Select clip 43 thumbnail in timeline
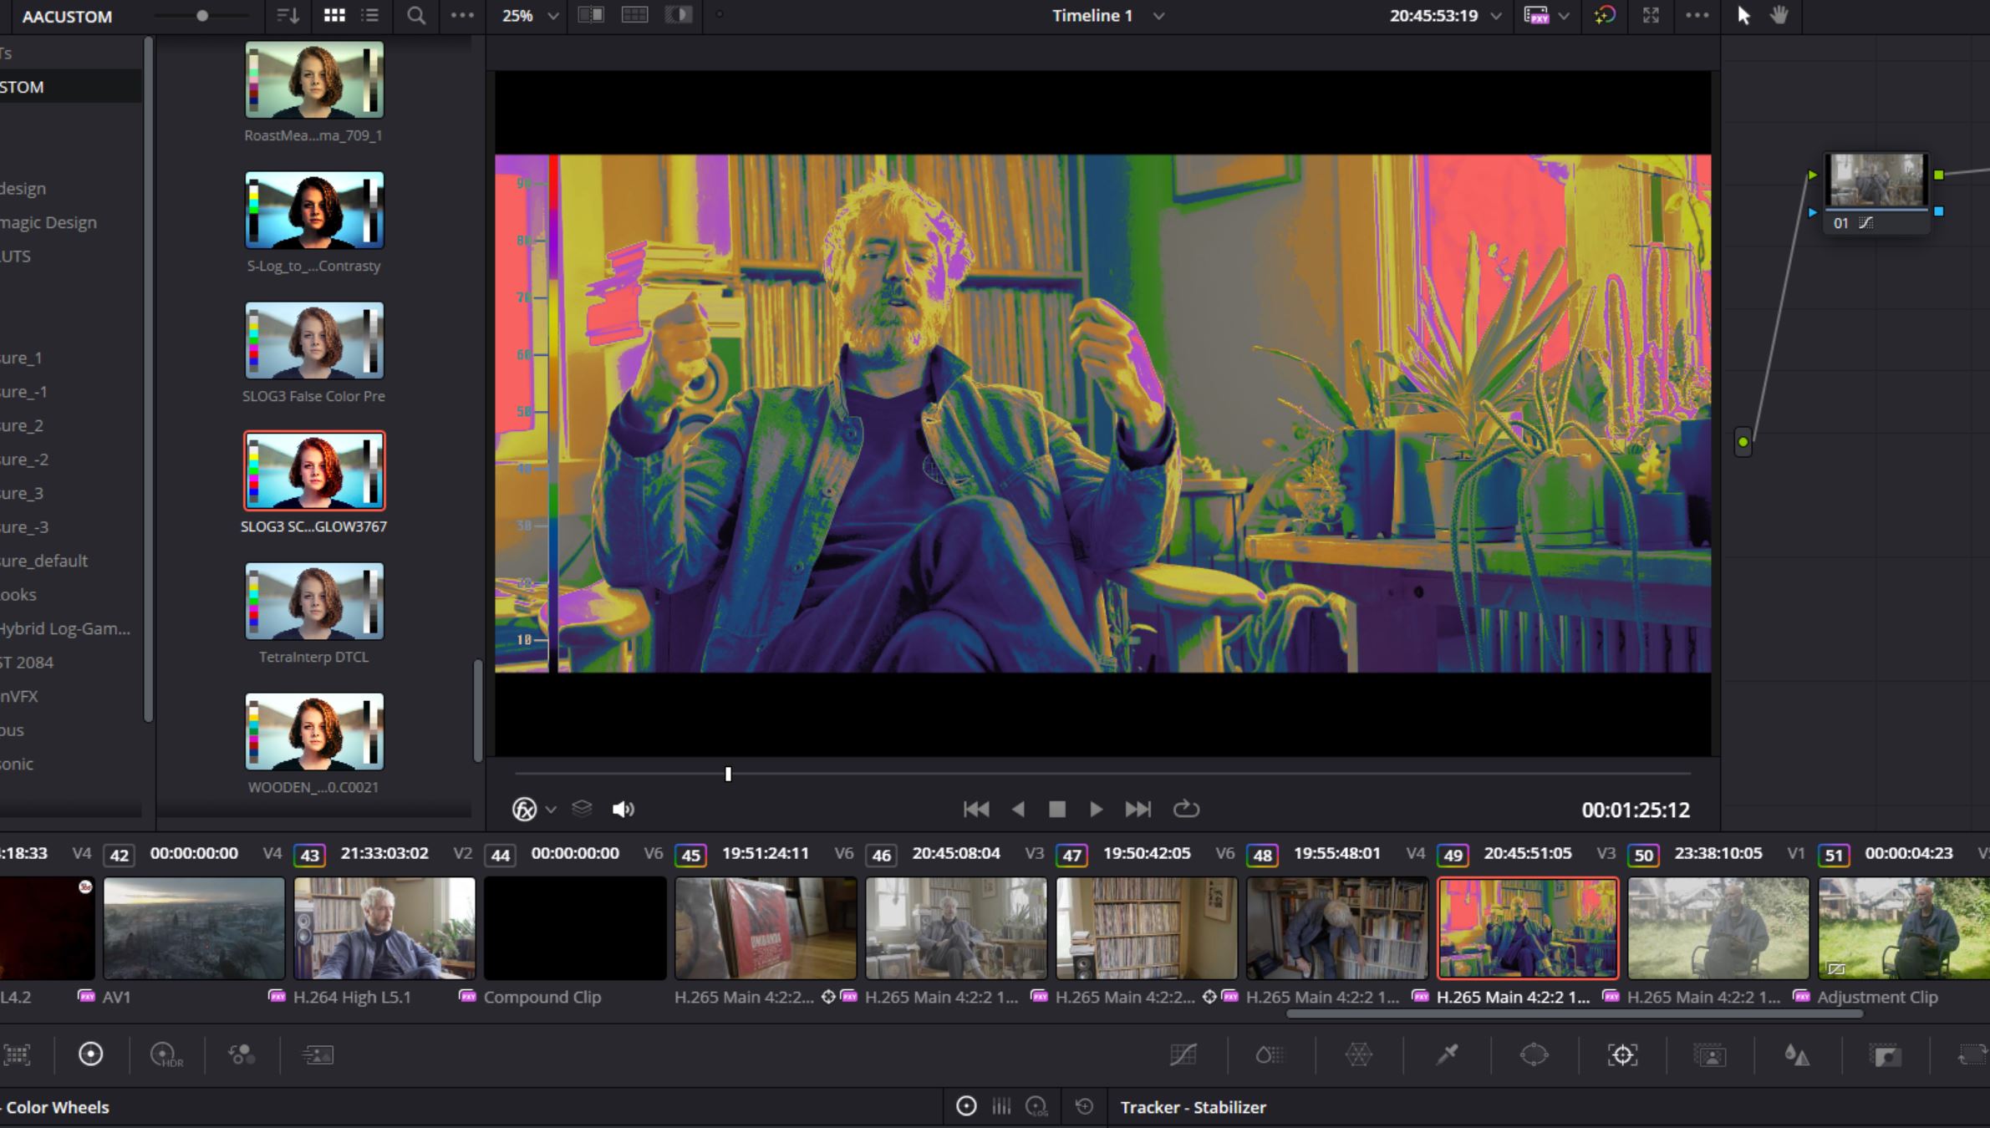The width and height of the screenshot is (1990, 1128). click(x=384, y=927)
